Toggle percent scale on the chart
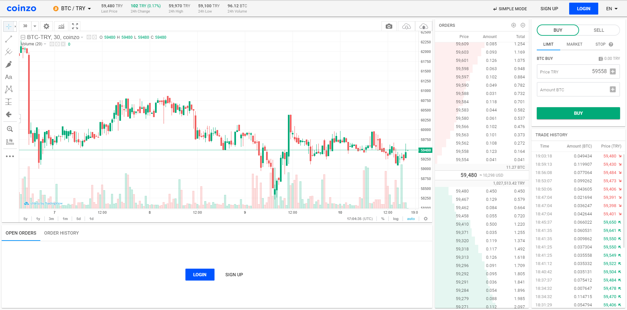 [x=383, y=219]
